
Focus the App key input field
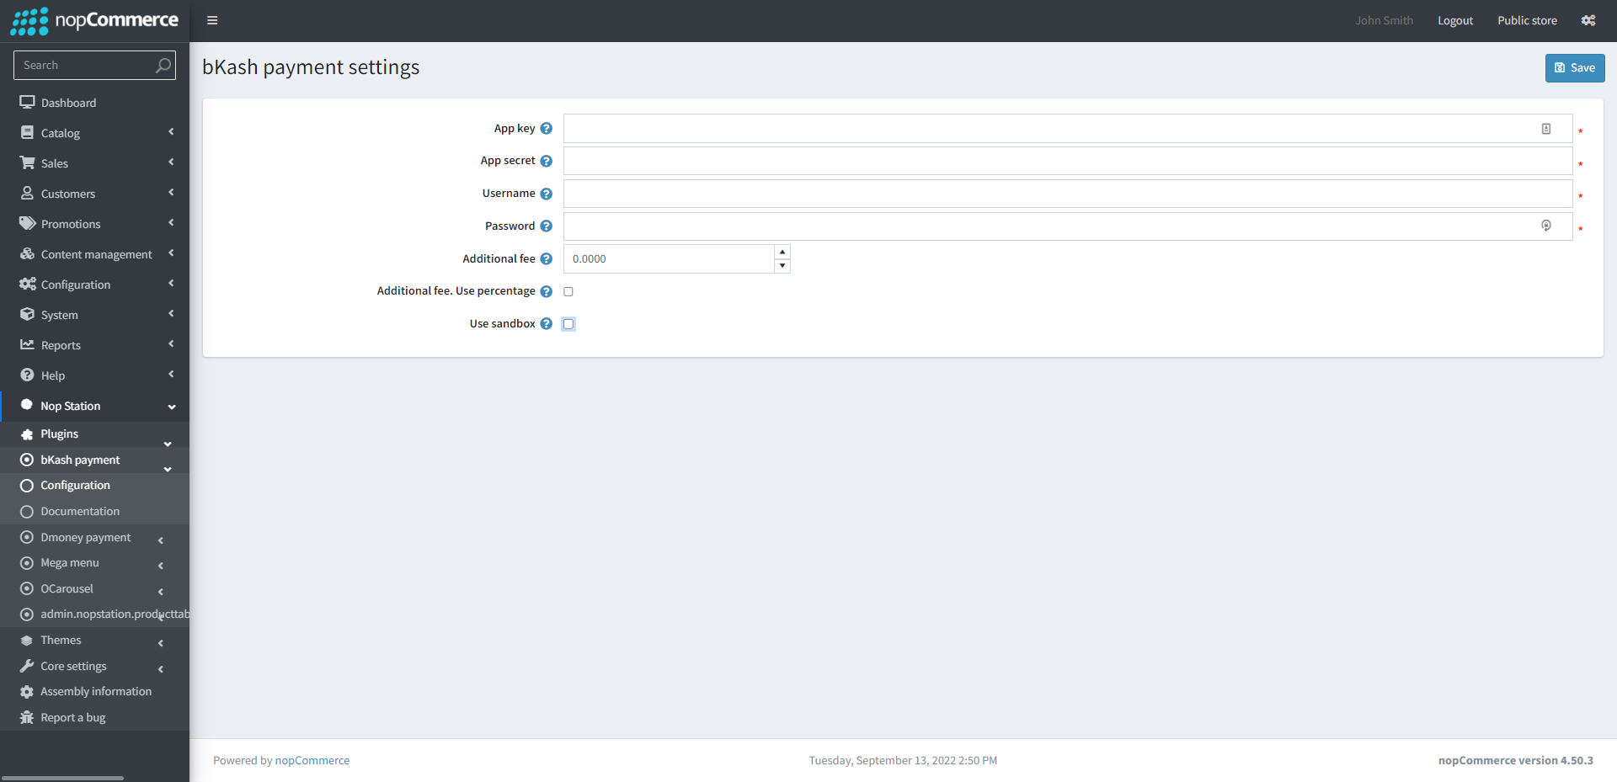pyautogui.click(x=1068, y=129)
